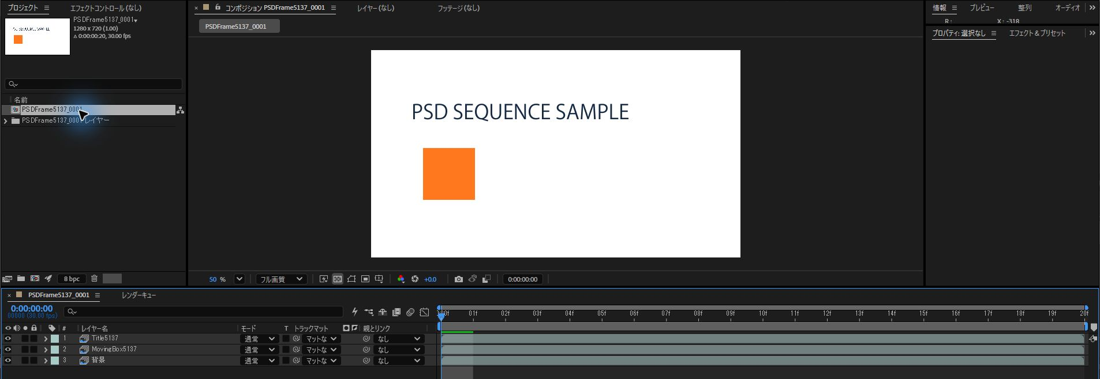Hide the MovingBox5137 layer
This screenshot has height=379, width=1100.
coord(8,350)
